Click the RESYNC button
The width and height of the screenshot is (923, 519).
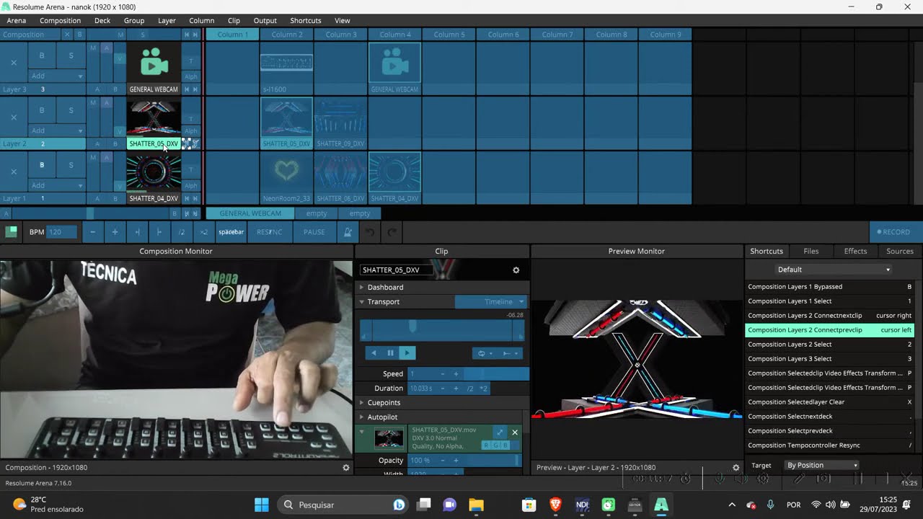[270, 232]
